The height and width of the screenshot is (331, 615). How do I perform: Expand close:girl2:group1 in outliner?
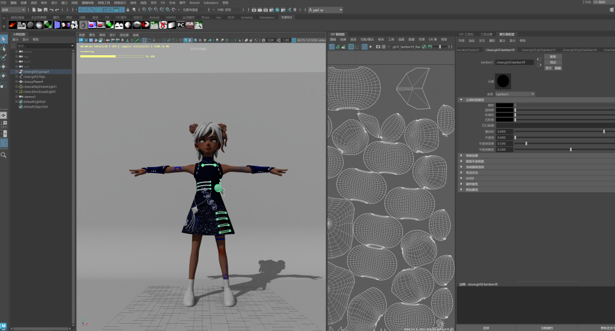click(x=16, y=71)
